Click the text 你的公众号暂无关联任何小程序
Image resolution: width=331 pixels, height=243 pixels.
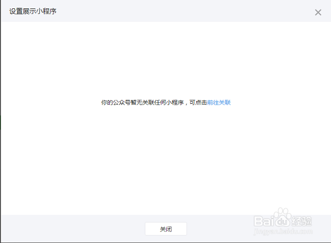tap(143, 103)
